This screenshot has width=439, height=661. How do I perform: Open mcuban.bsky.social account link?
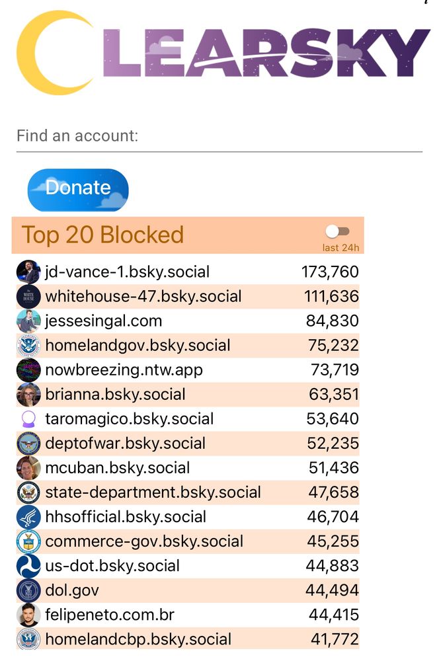coord(117,468)
